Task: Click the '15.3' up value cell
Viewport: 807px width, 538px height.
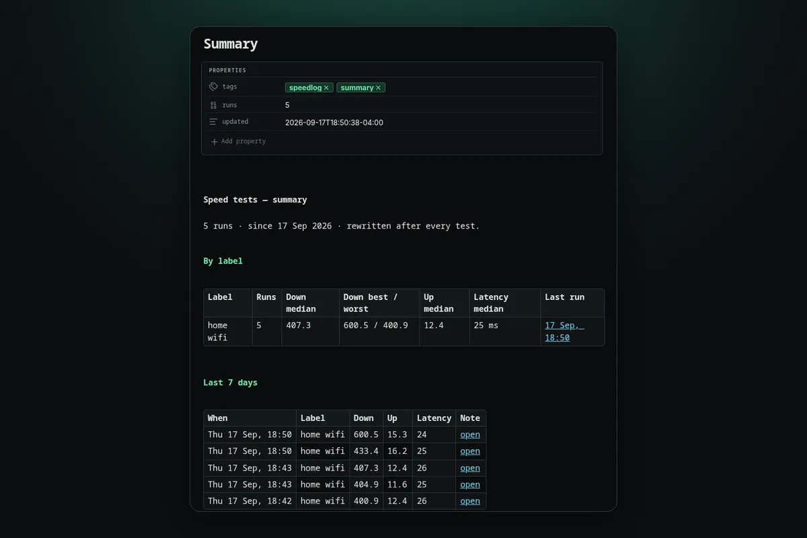Action: tap(397, 434)
